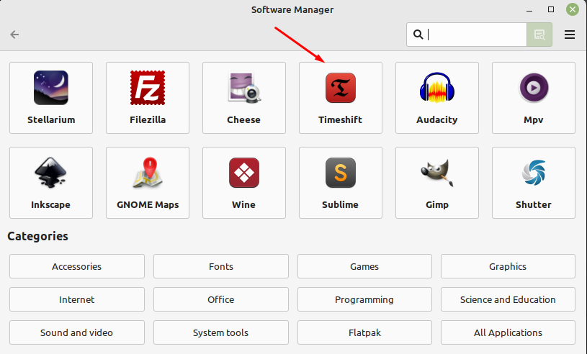
Task: Open the Timeshift app page
Action: pos(341,98)
